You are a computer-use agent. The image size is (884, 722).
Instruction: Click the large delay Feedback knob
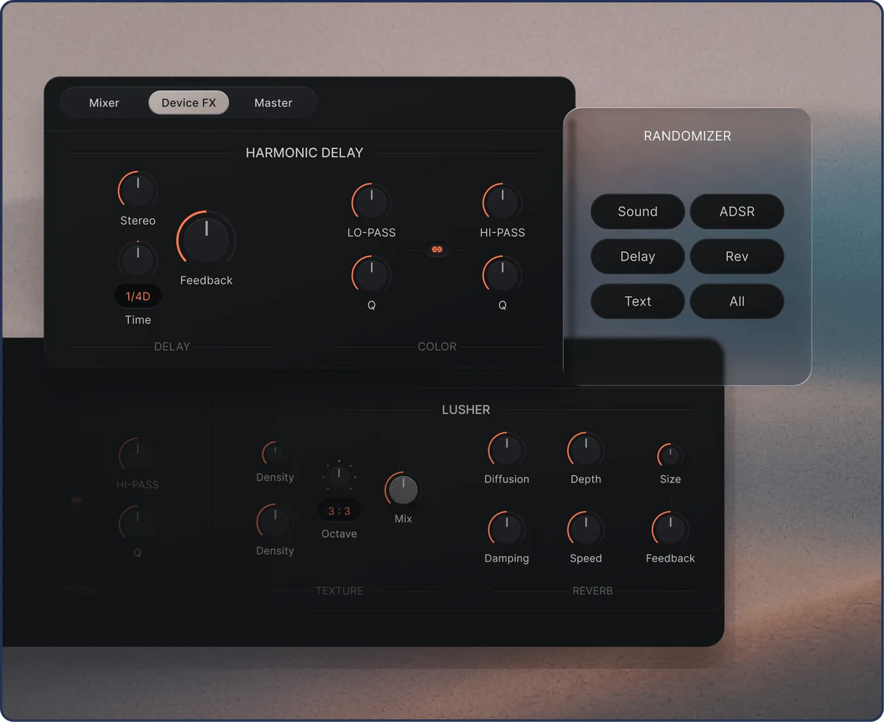pyautogui.click(x=206, y=239)
